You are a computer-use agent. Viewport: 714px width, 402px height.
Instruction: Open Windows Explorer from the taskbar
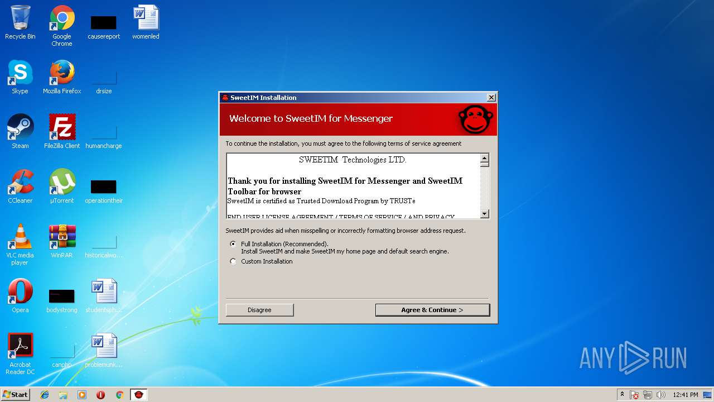(x=63, y=395)
